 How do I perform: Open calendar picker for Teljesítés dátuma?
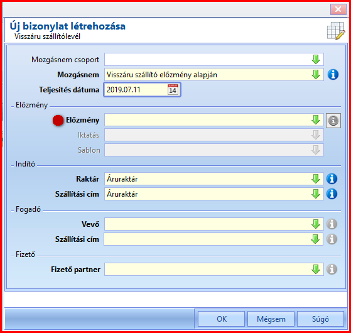tap(173, 90)
